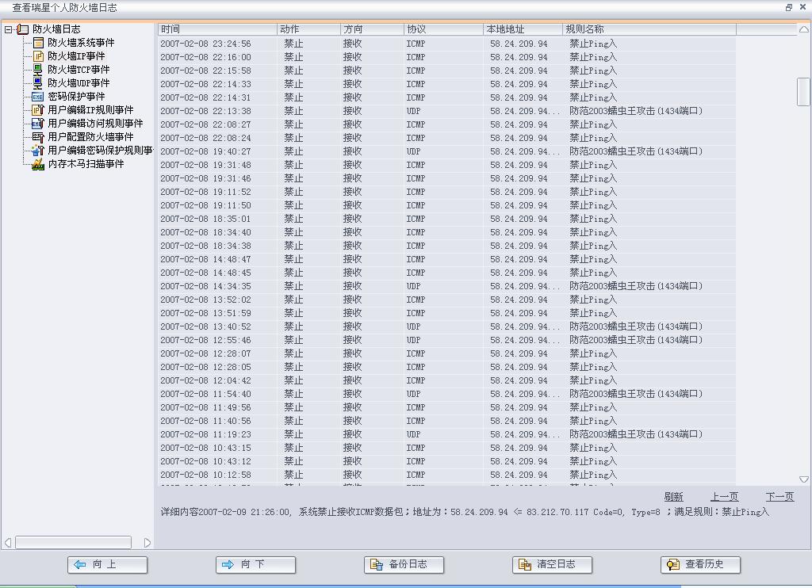Screen dimensions: 812x588
Task: Sort by the 协议 column header
Action: 444,29
